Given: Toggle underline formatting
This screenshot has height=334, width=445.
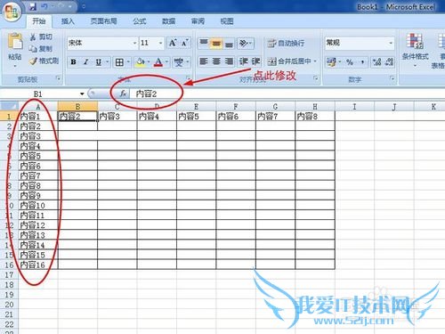Looking at the screenshot, I should point(99,62).
